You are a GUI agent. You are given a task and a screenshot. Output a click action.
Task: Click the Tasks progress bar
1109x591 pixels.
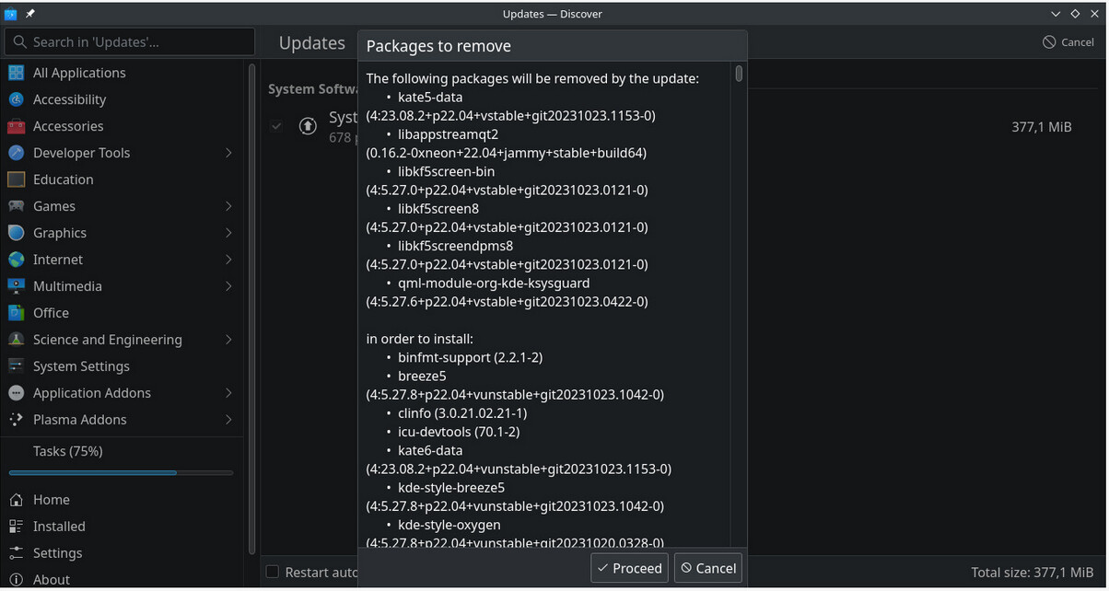(x=121, y=473)
